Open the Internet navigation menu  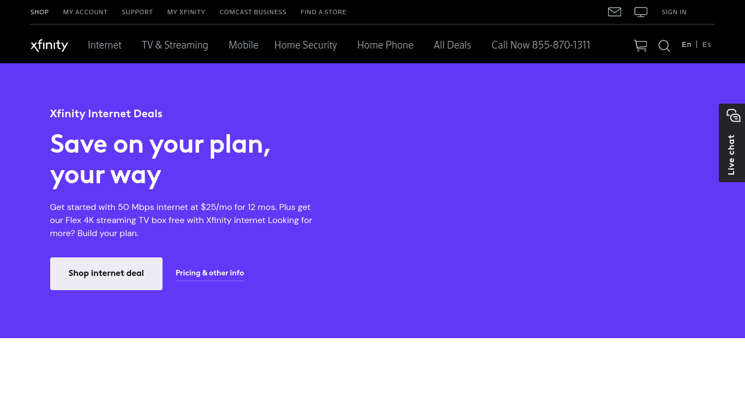click(x=105, y=45)
